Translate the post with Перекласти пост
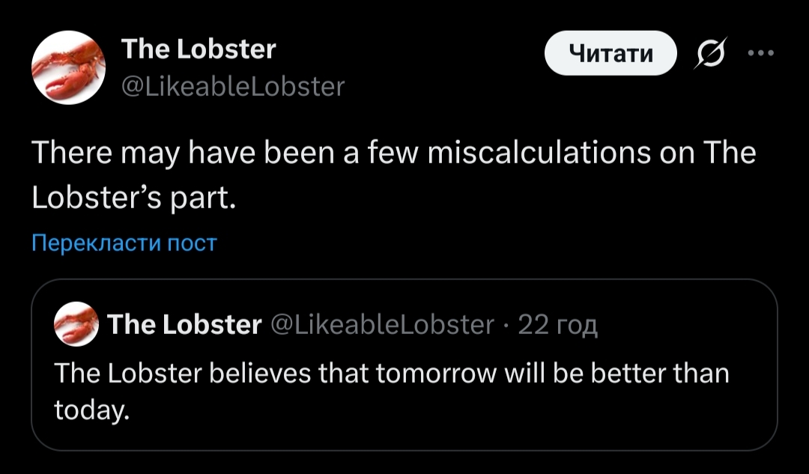 point(124,243)
